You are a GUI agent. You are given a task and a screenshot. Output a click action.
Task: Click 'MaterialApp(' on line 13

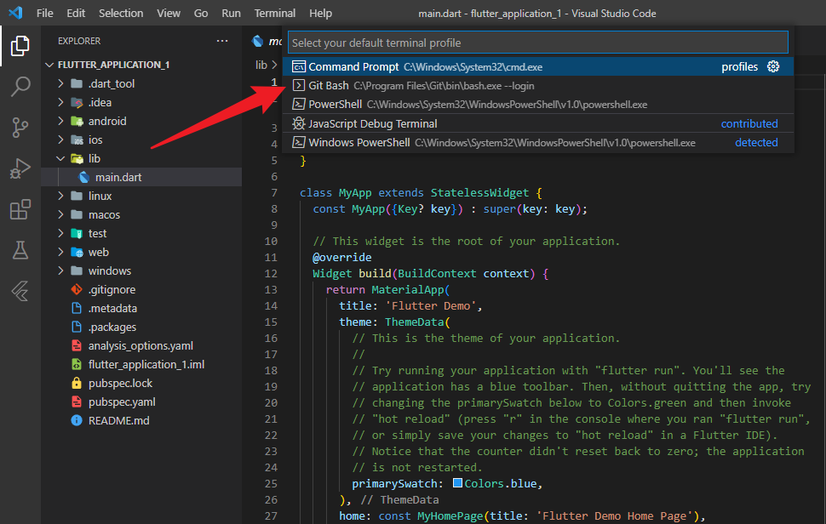410,289
